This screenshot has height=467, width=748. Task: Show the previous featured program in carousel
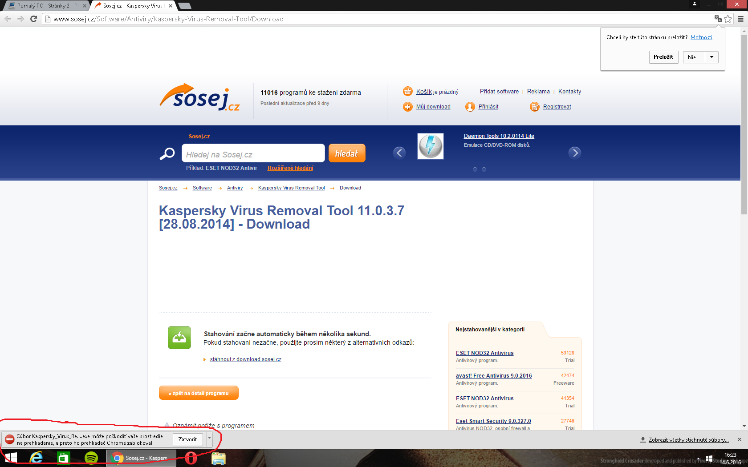tap(399, 153)
